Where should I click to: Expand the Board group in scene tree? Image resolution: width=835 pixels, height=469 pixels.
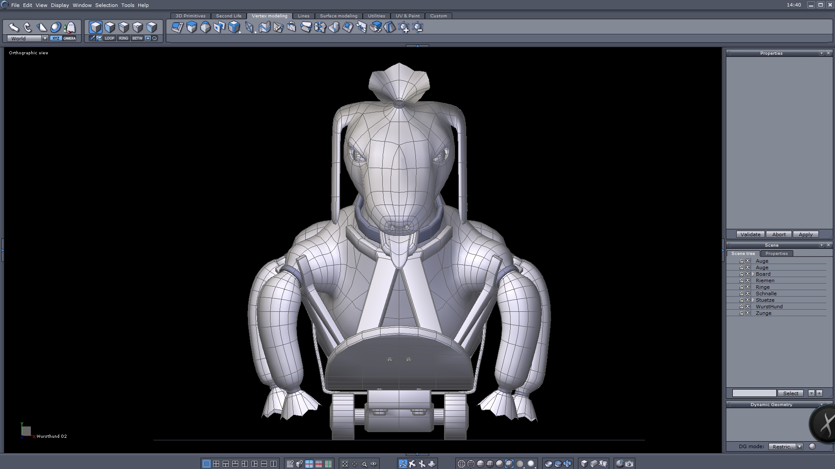(753, 274)
